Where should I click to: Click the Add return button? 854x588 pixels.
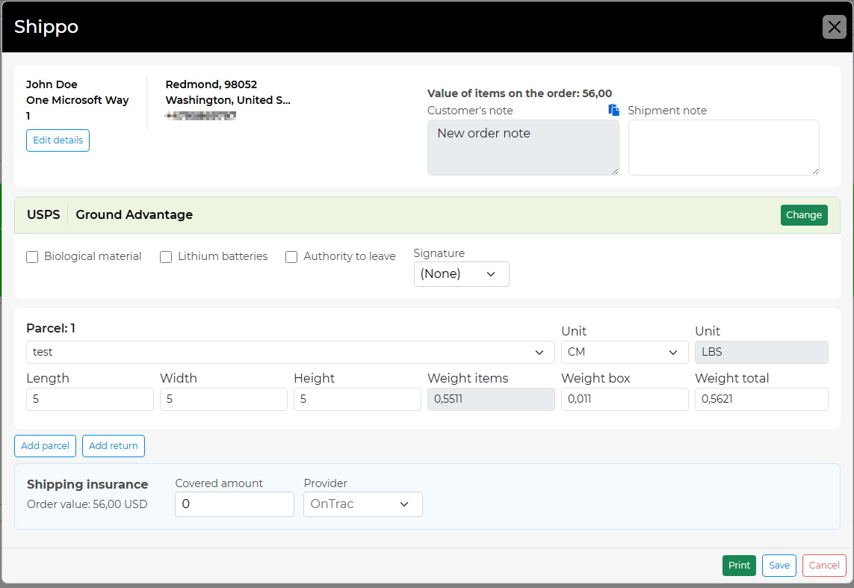click(113, 446)
